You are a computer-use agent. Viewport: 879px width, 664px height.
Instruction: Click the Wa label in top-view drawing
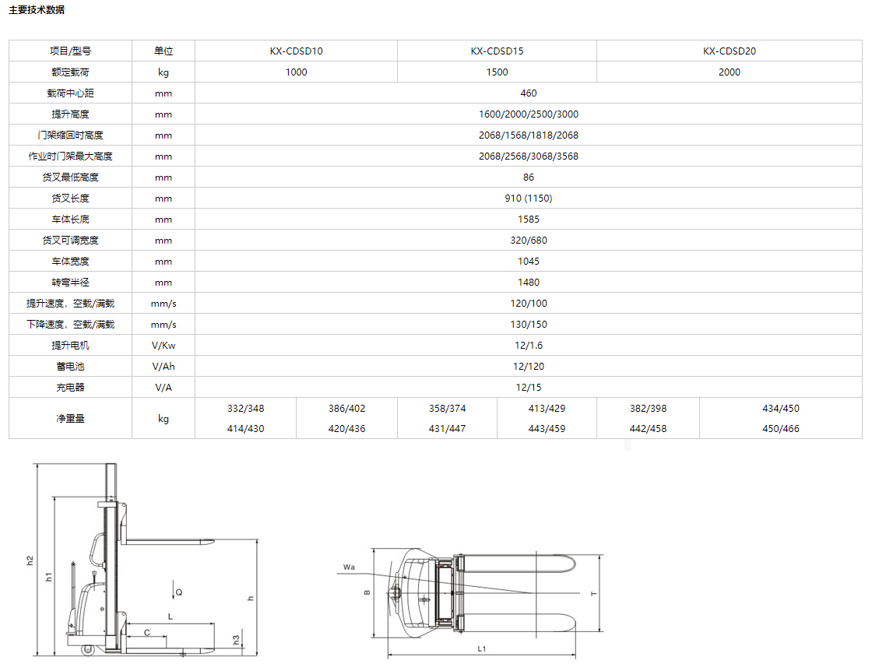click(x=349, y=567)
